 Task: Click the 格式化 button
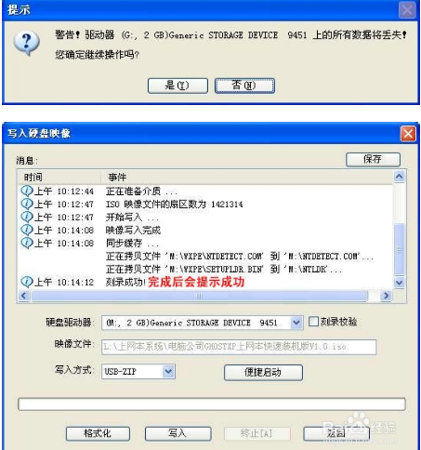point(98,433)
